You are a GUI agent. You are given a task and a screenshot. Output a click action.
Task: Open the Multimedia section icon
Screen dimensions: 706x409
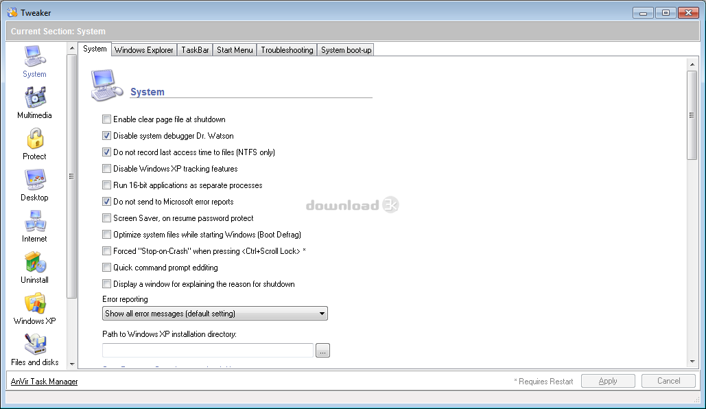point(35,103)
